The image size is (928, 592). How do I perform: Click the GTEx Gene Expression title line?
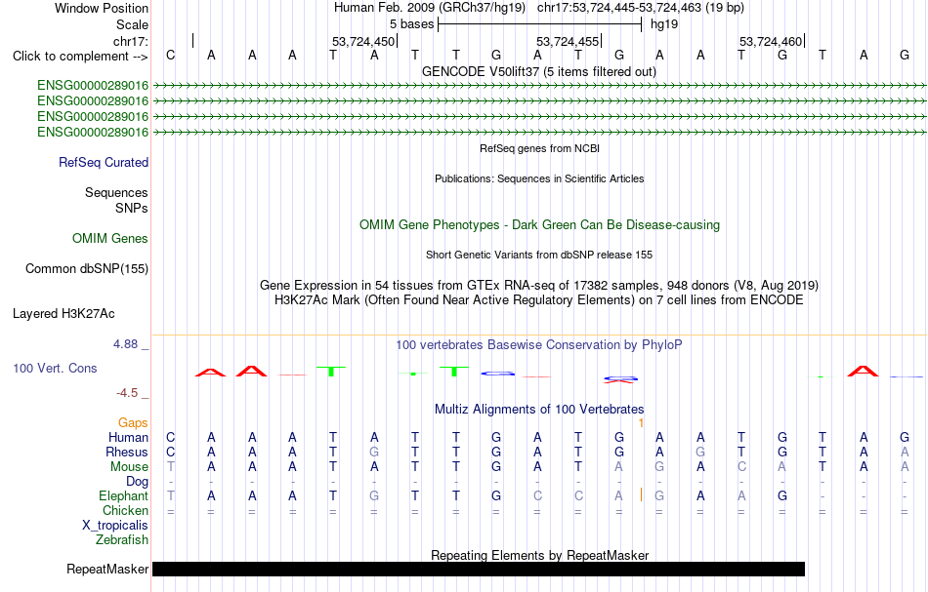tap(539, 286)
